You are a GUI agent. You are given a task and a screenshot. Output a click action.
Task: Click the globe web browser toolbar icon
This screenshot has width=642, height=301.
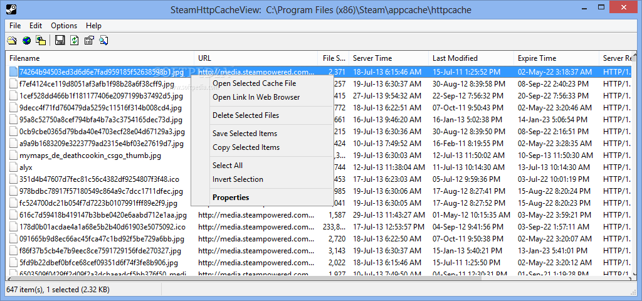point(26,40)
